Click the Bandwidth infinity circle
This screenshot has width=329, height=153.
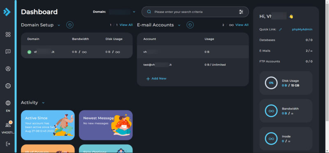271,111
